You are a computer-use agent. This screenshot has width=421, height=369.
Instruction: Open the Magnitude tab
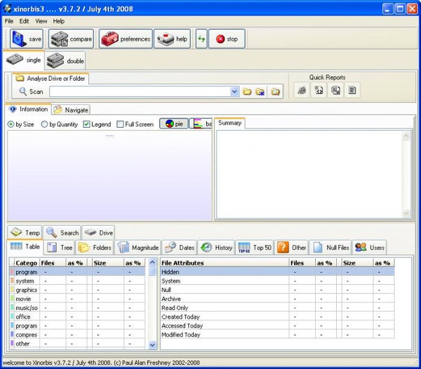[x=138, y=247]
